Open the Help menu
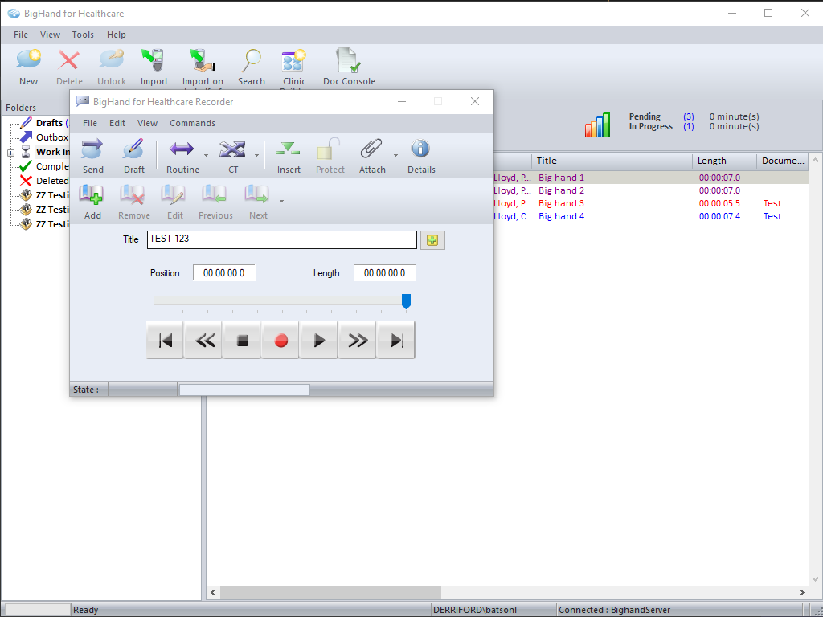 click(117, 35)
